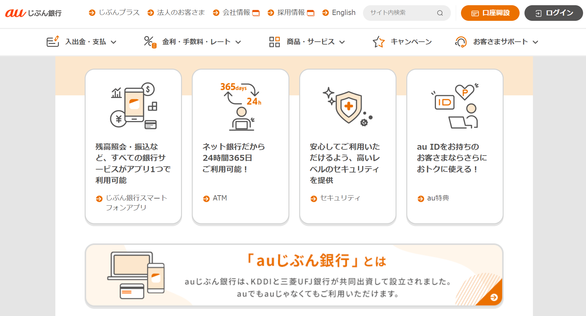This screenshot has height=316, width=586.
Task: Open the セキュリティ link
Action: tap(340, 198)
